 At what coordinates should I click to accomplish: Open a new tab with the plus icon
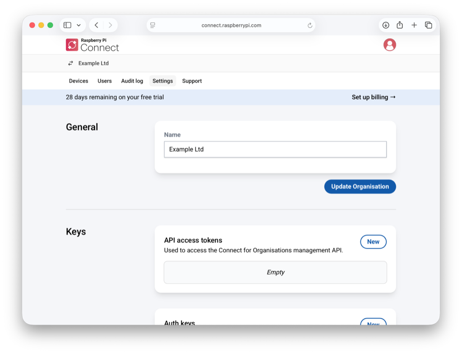coord(414,25)
